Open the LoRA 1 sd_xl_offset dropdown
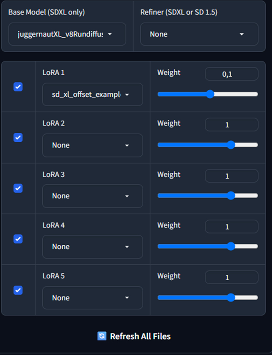 pos(92,95)
